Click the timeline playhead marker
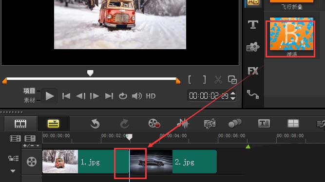Viewport: 325px width, 182px height. click(x=129, y=137)
